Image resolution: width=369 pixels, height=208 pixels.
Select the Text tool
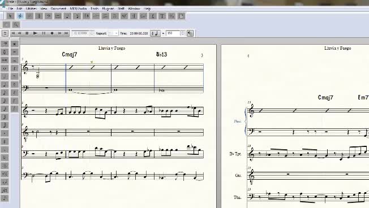coord(162,16)
